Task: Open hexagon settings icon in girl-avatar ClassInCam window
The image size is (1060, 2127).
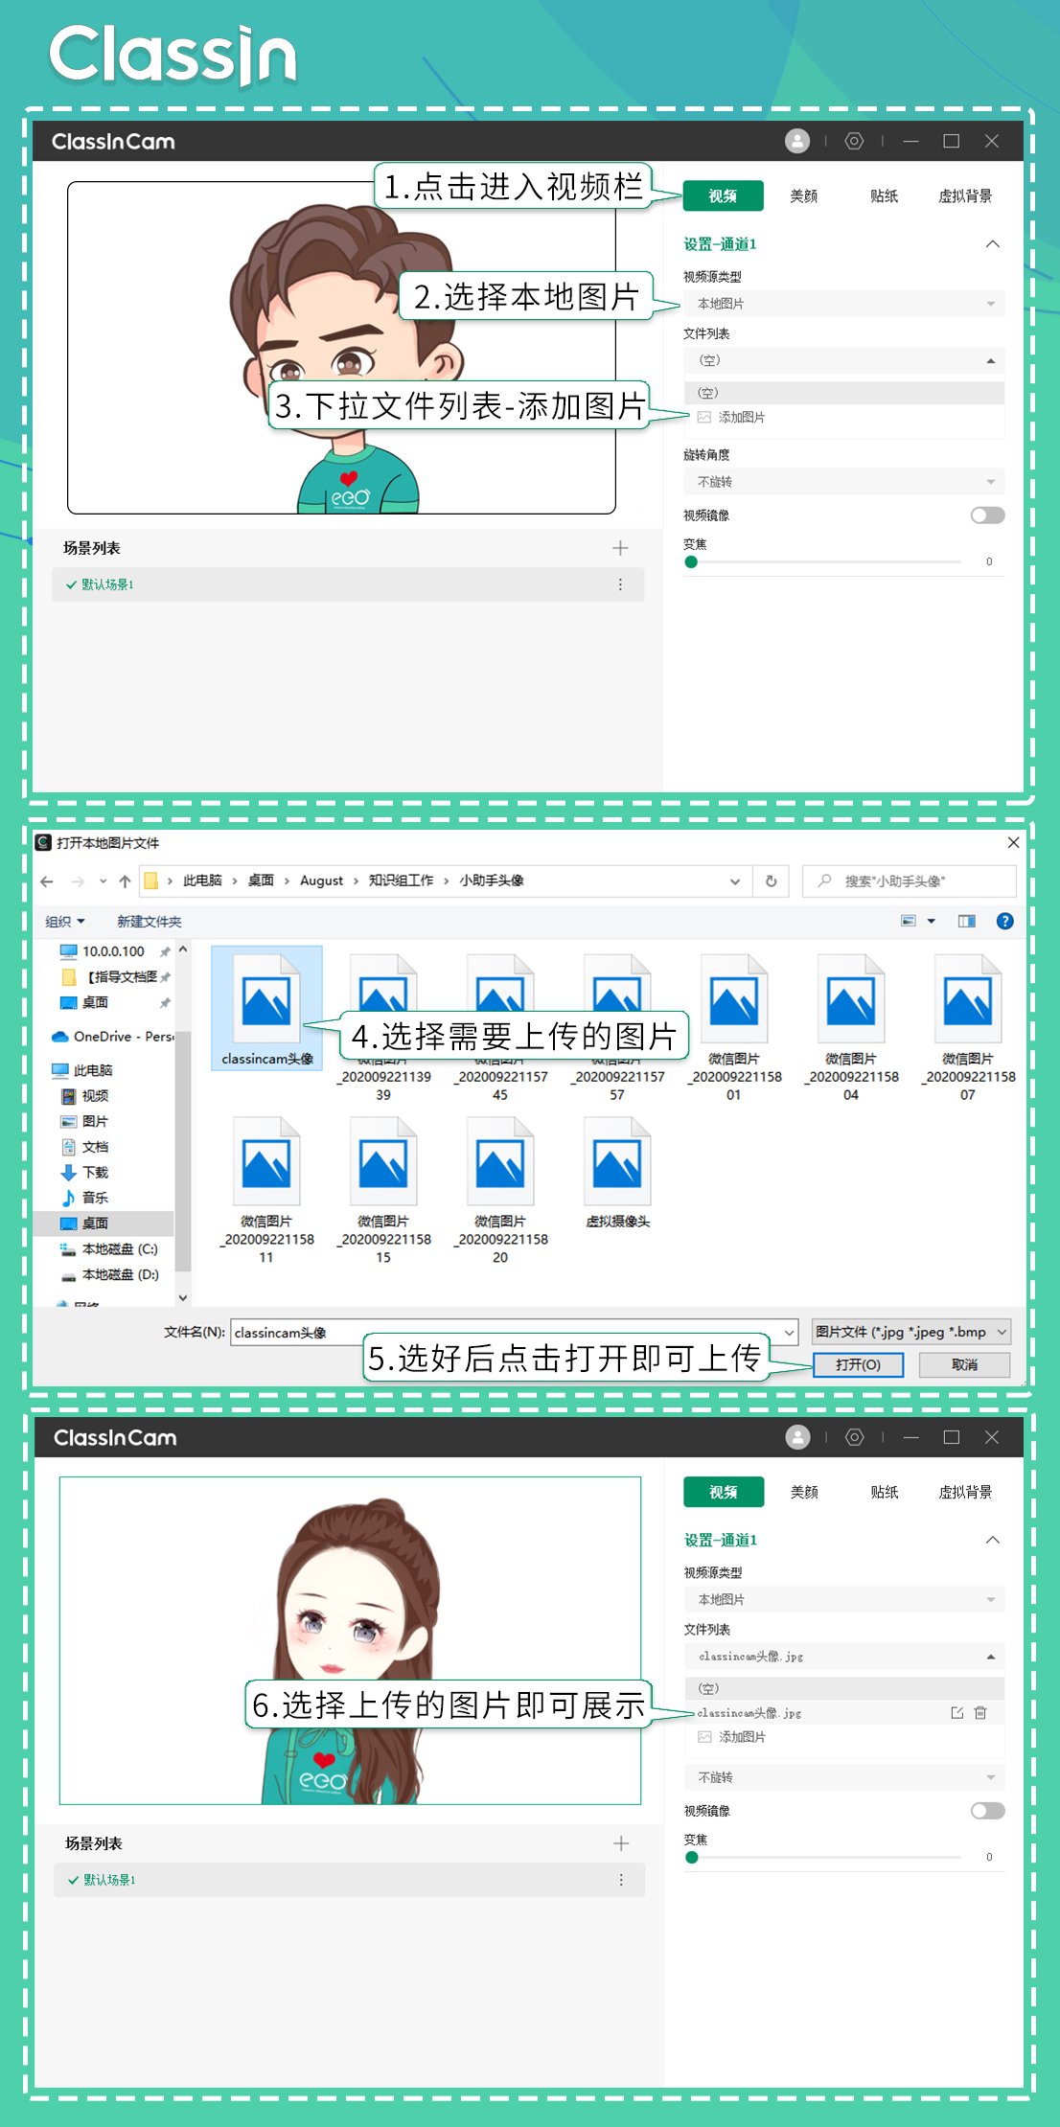Action: pos(854,1437)
